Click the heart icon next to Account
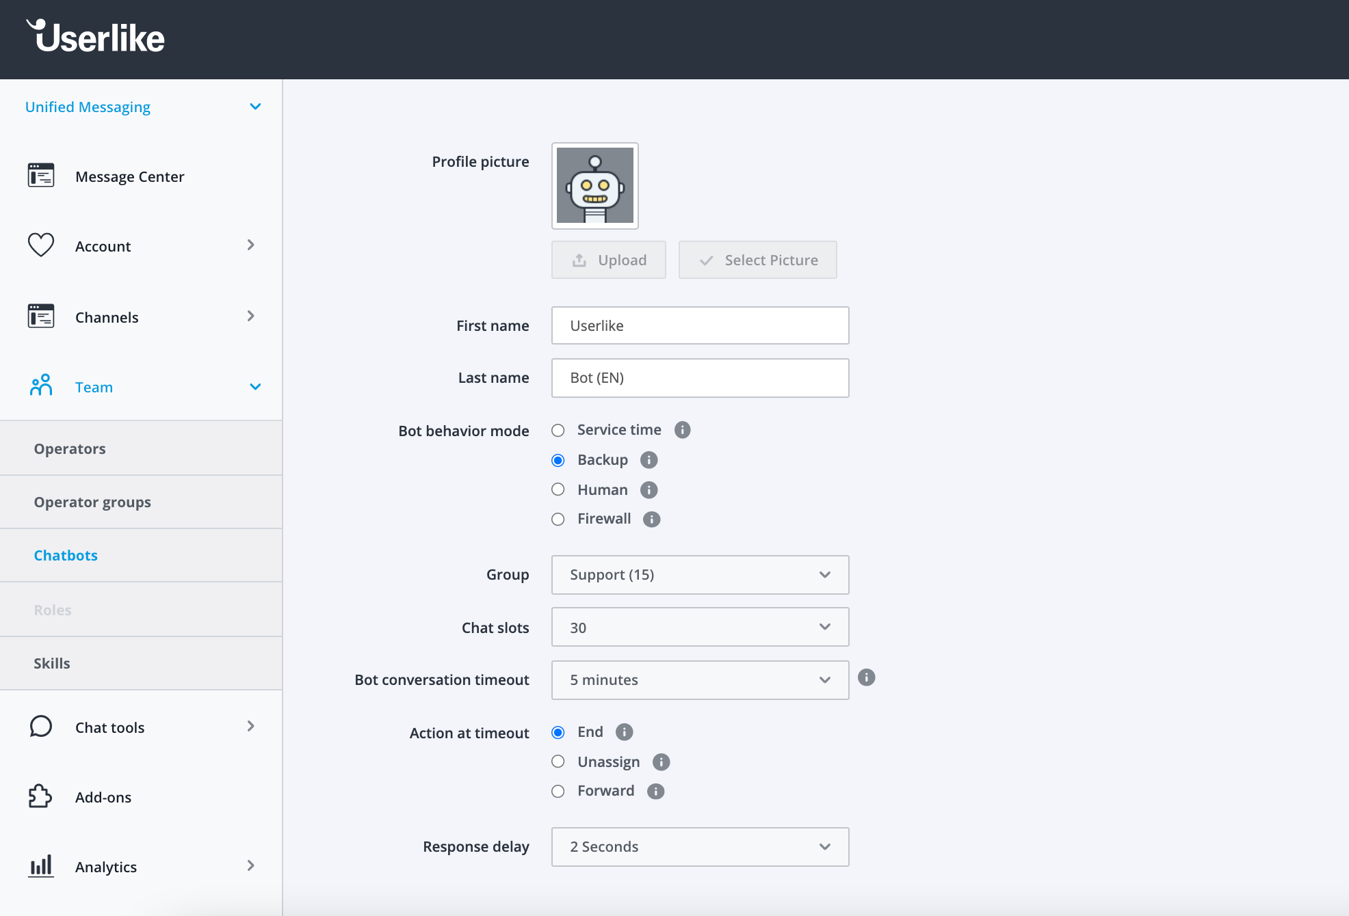1349x916 pixels. click(x=41, y=245)
